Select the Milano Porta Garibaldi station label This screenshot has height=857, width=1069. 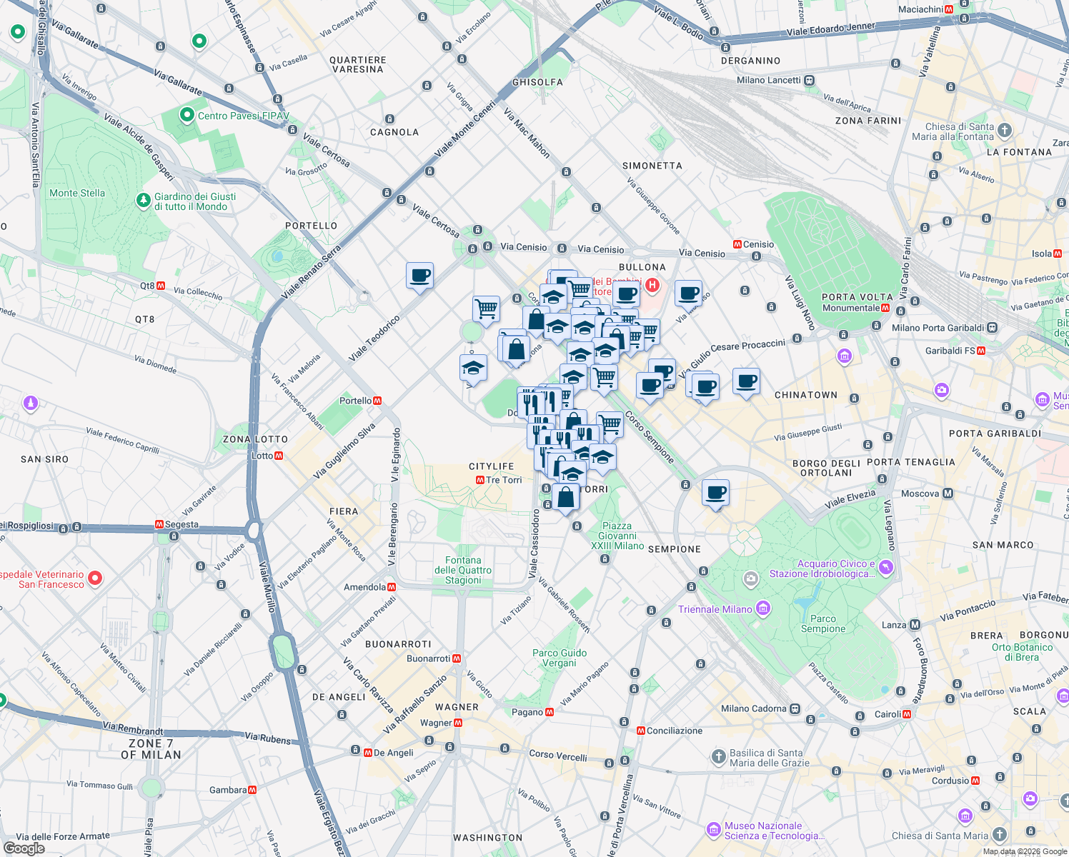click(938, 329)
